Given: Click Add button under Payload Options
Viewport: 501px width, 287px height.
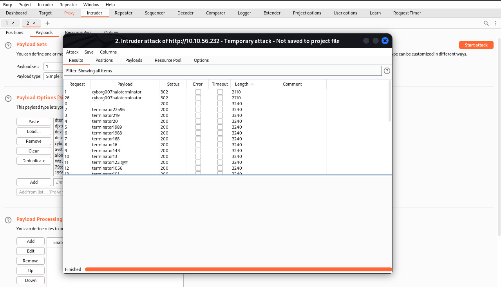Looking at the screenshot, I should (x=34, y=182).
